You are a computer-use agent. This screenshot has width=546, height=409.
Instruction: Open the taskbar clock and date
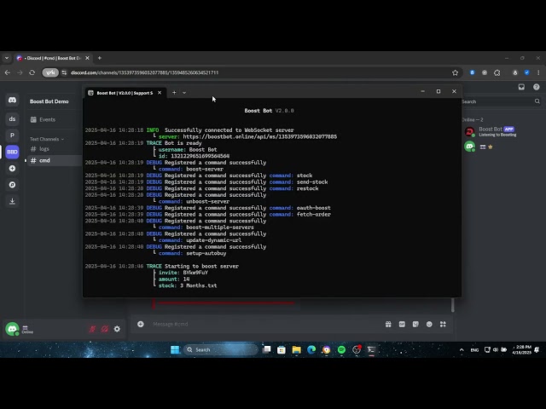pyautogui.click(x=521, y=350)
